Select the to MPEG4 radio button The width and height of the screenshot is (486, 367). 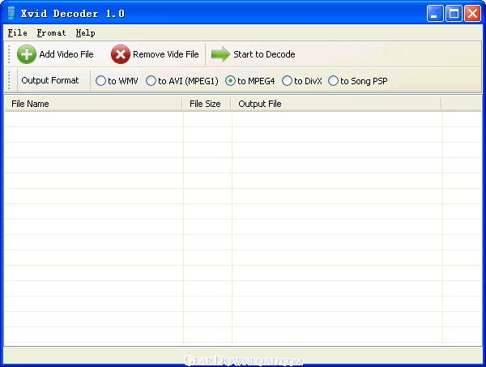[x=230, y=81]
